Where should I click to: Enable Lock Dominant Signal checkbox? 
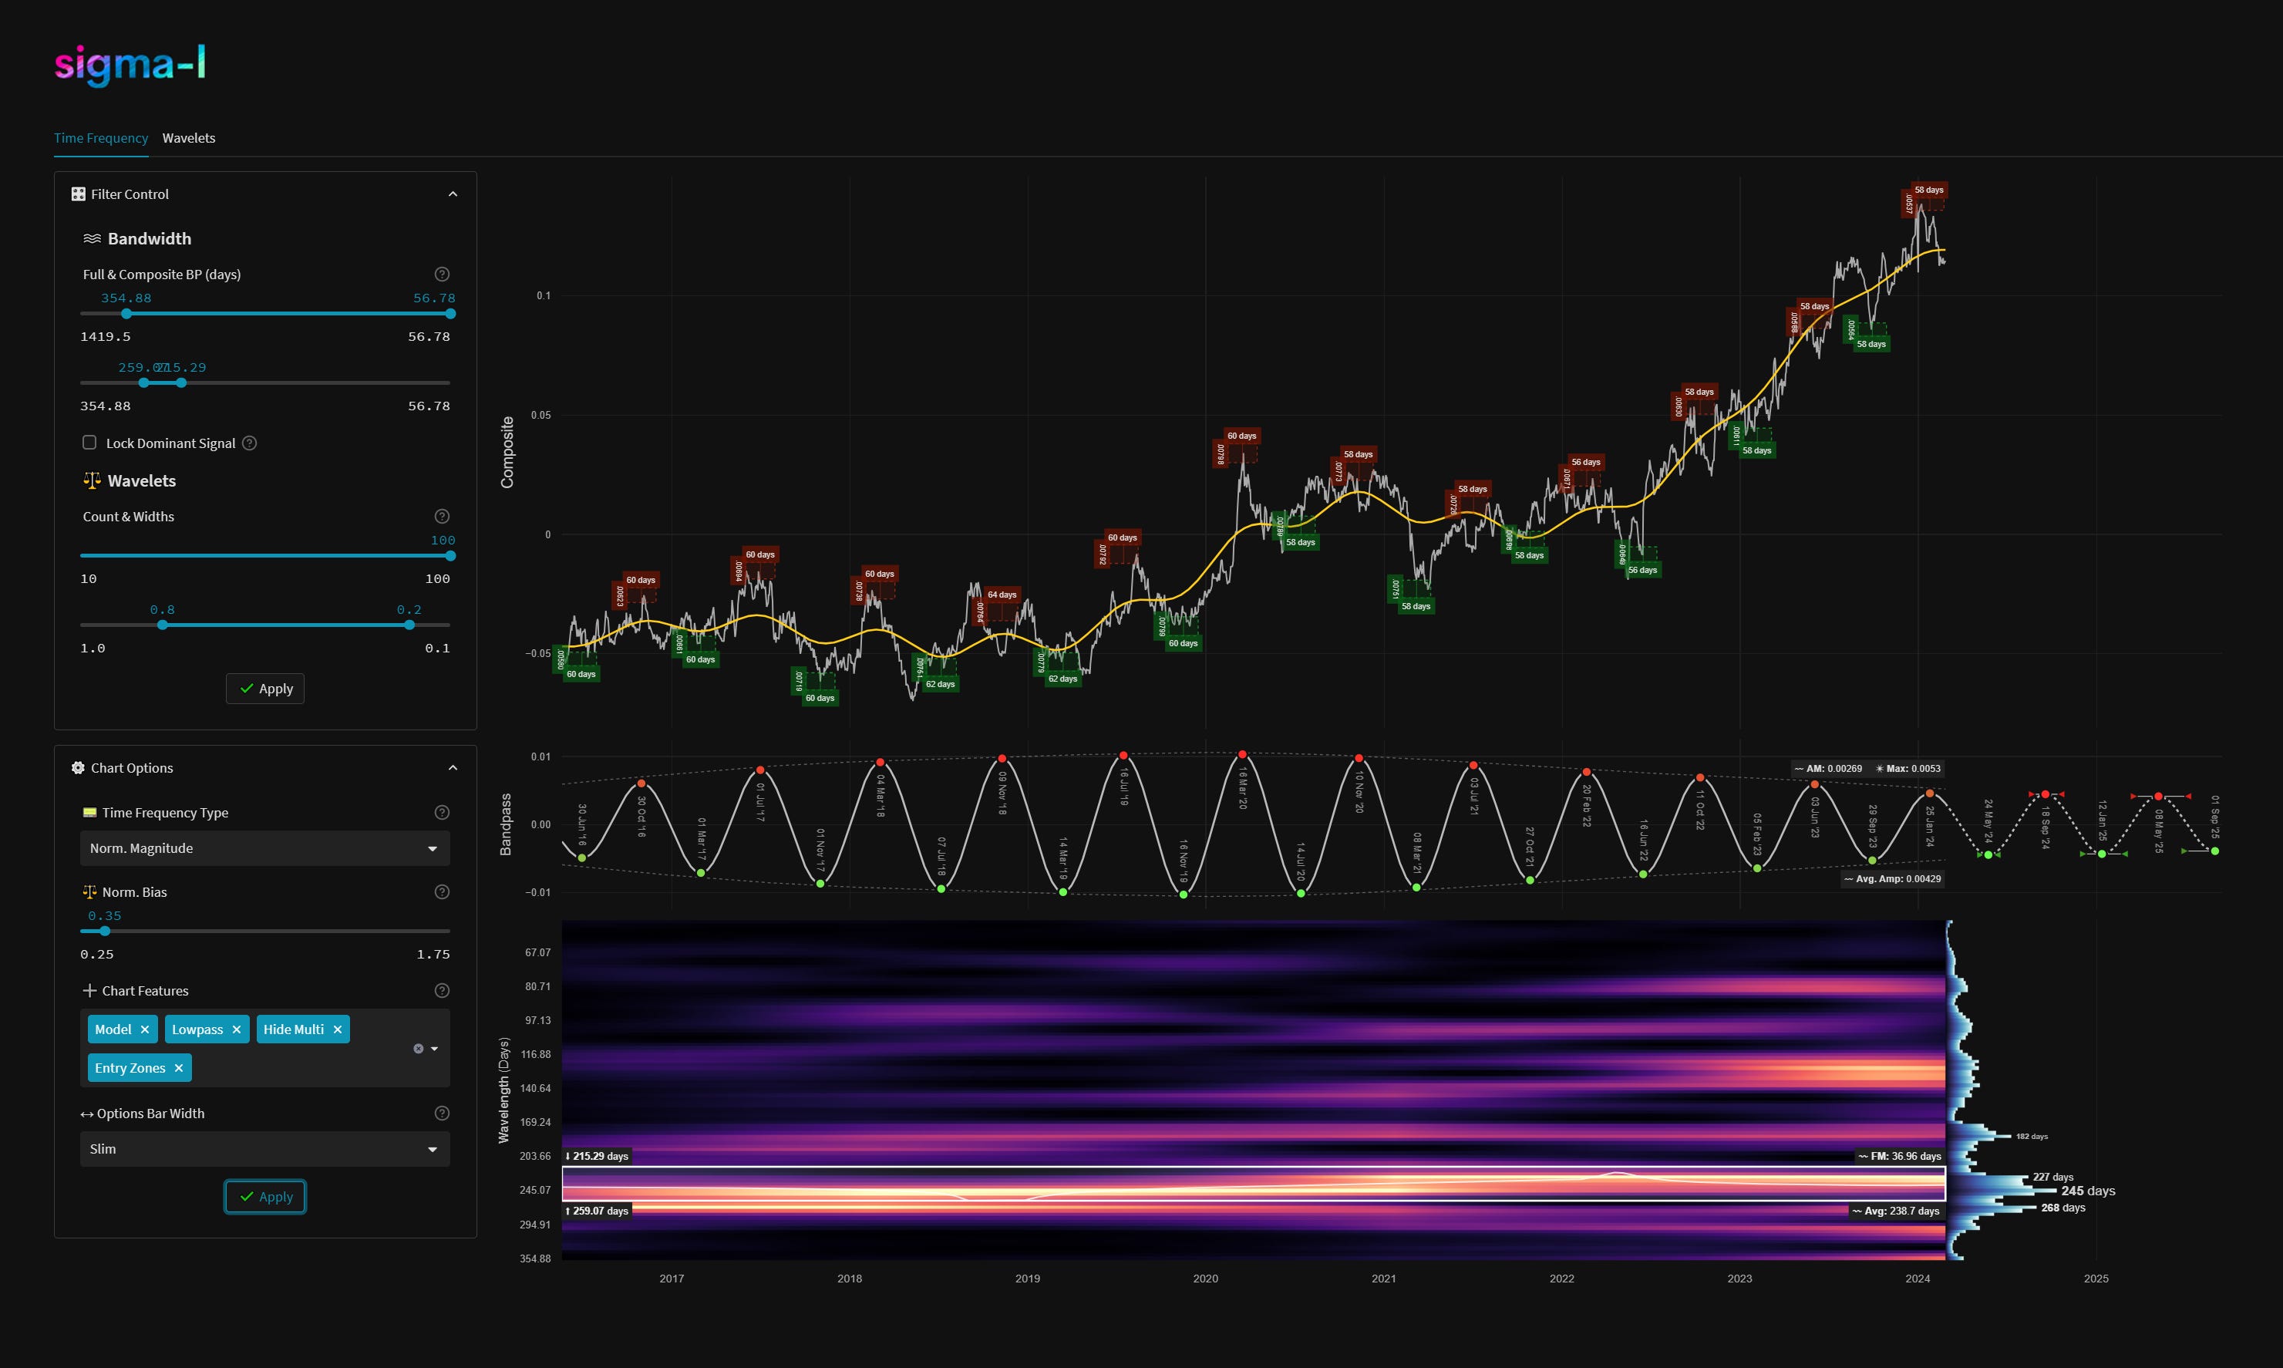tap(89, 443)
